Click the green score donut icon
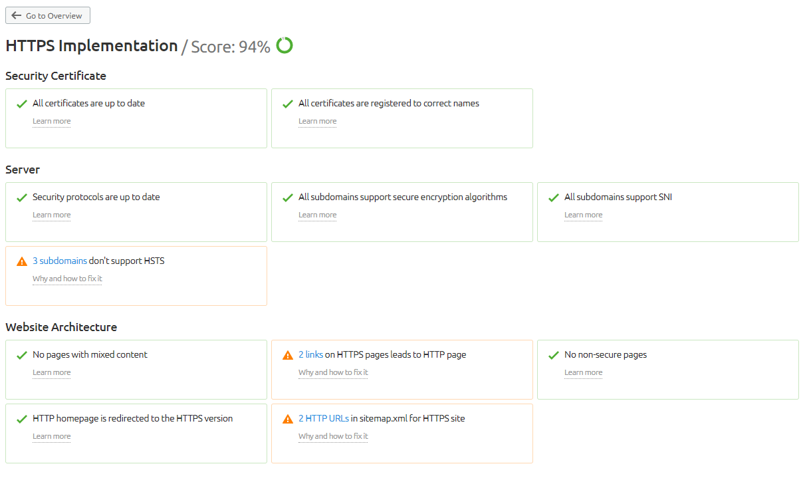811x494 pixels. coord(285,45)
